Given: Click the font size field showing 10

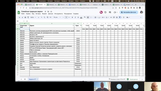Looking at the screenshot, I should (x=66, y=17).
